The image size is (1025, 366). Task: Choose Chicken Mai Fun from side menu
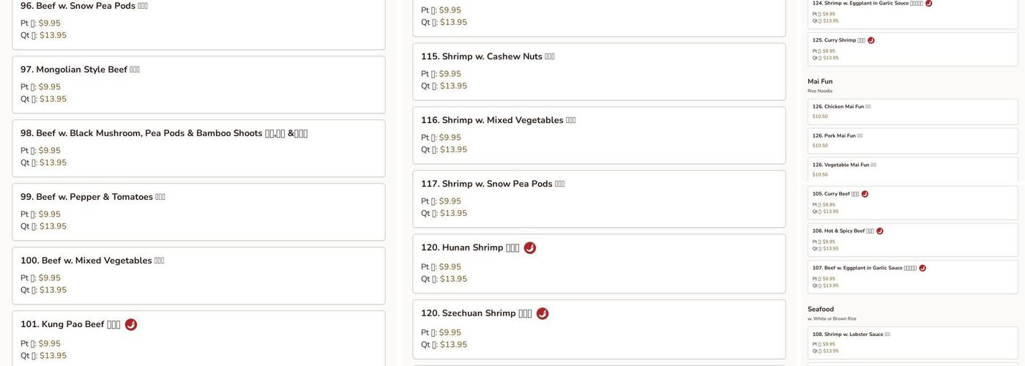pos(912,111)
